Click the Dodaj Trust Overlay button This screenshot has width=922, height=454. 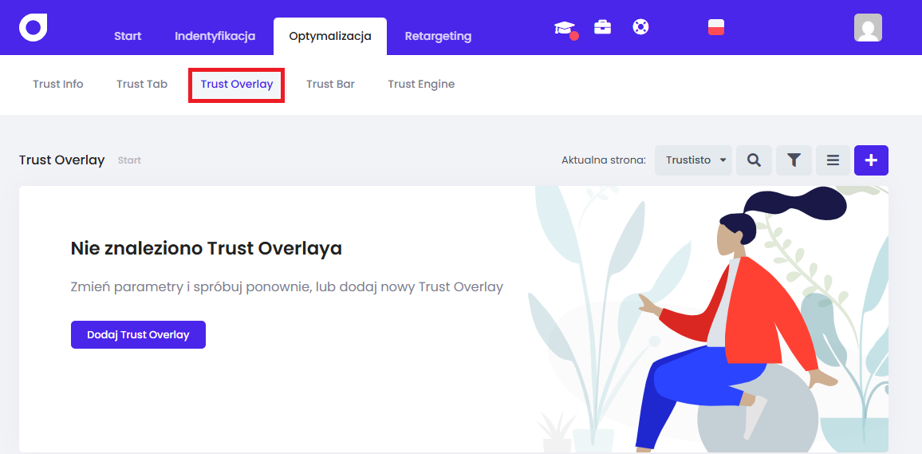pos(138,334)
